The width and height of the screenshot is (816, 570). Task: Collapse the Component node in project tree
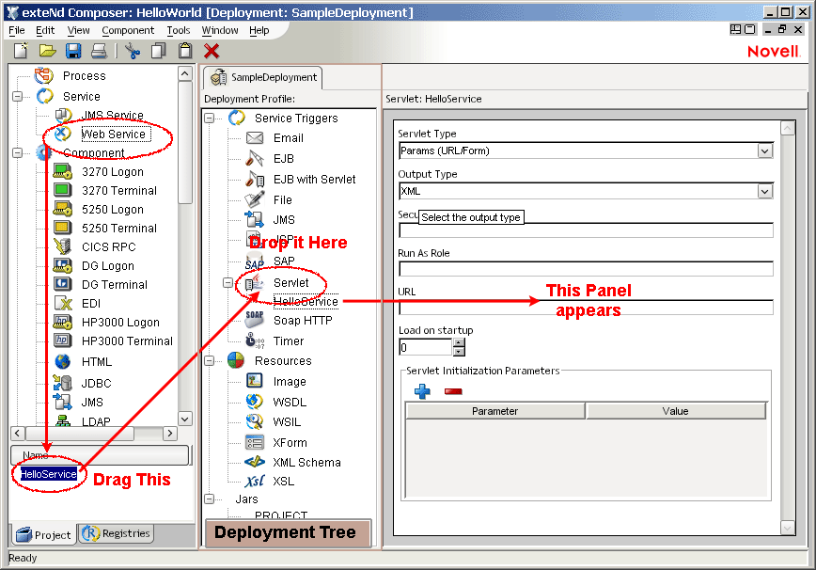pos(17,152)
